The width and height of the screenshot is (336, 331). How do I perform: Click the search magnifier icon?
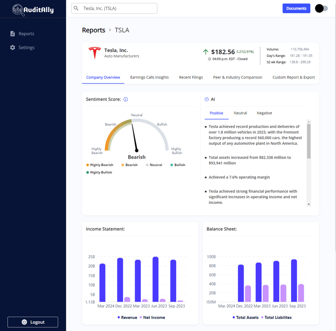[76, 8]
